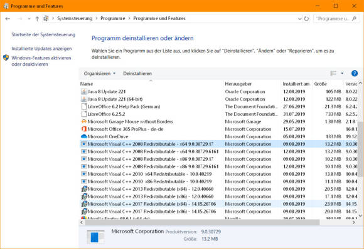Go to Startseite der Systemsteuerung
Image resolution: width=364 pixels, height=249 pixels.
(x=43, y=34)
